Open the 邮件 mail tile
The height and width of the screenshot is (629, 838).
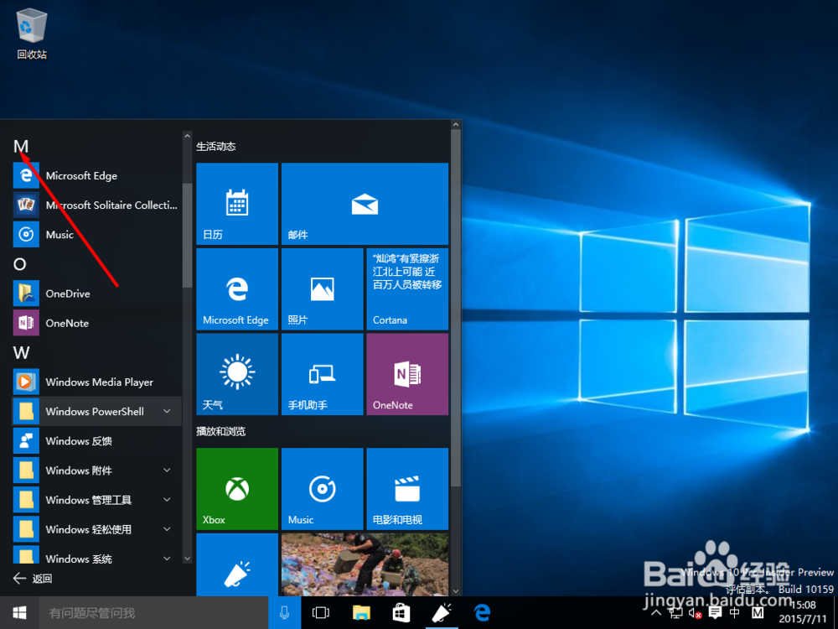pos(365,204)
